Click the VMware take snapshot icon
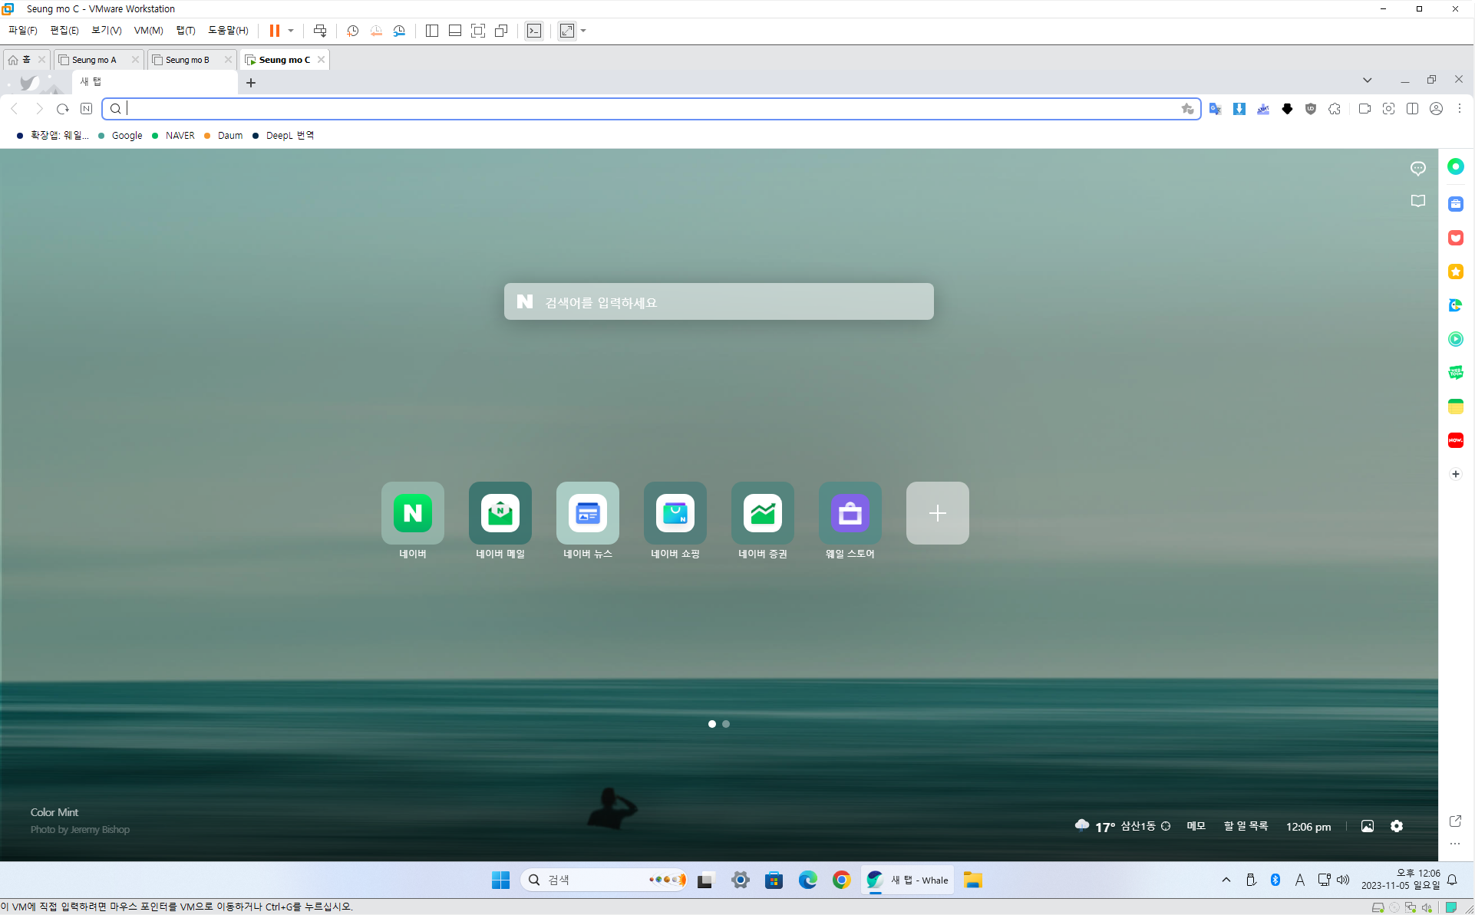 click(352, 31)
